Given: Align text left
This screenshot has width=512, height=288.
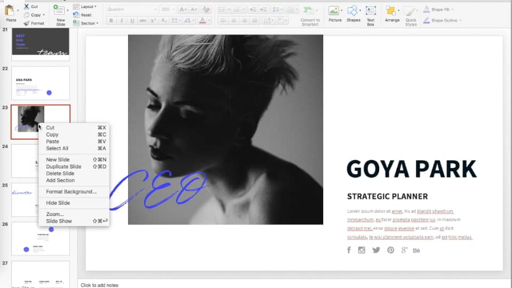Looking at the screenshot, I should coord(223,21).
